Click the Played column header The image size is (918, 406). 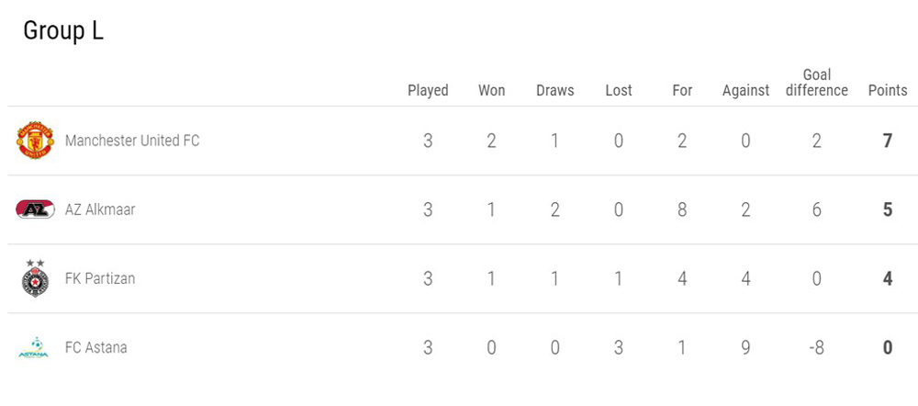click(x=428, y=90)
